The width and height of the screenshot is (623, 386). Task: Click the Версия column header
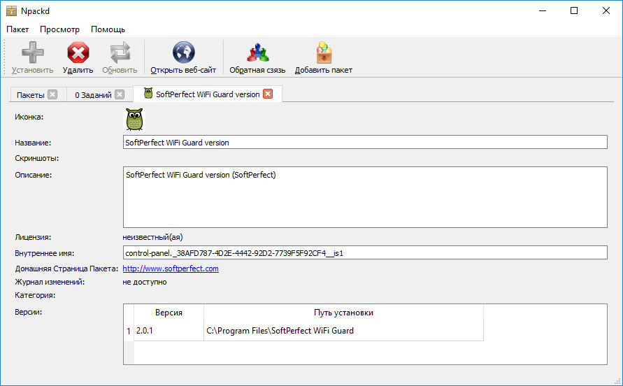pyautogui.click(x=169, y=313)
